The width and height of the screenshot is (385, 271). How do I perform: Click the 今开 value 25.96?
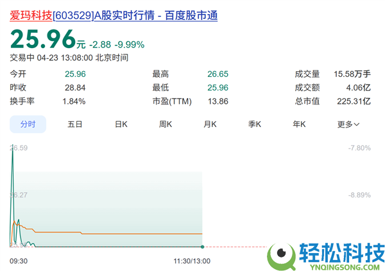tap(75, 74)
